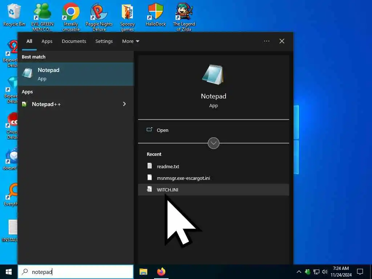Open The Legend of Zilda shortcut
Screen dimensions: 372x279
click(184, 17)
